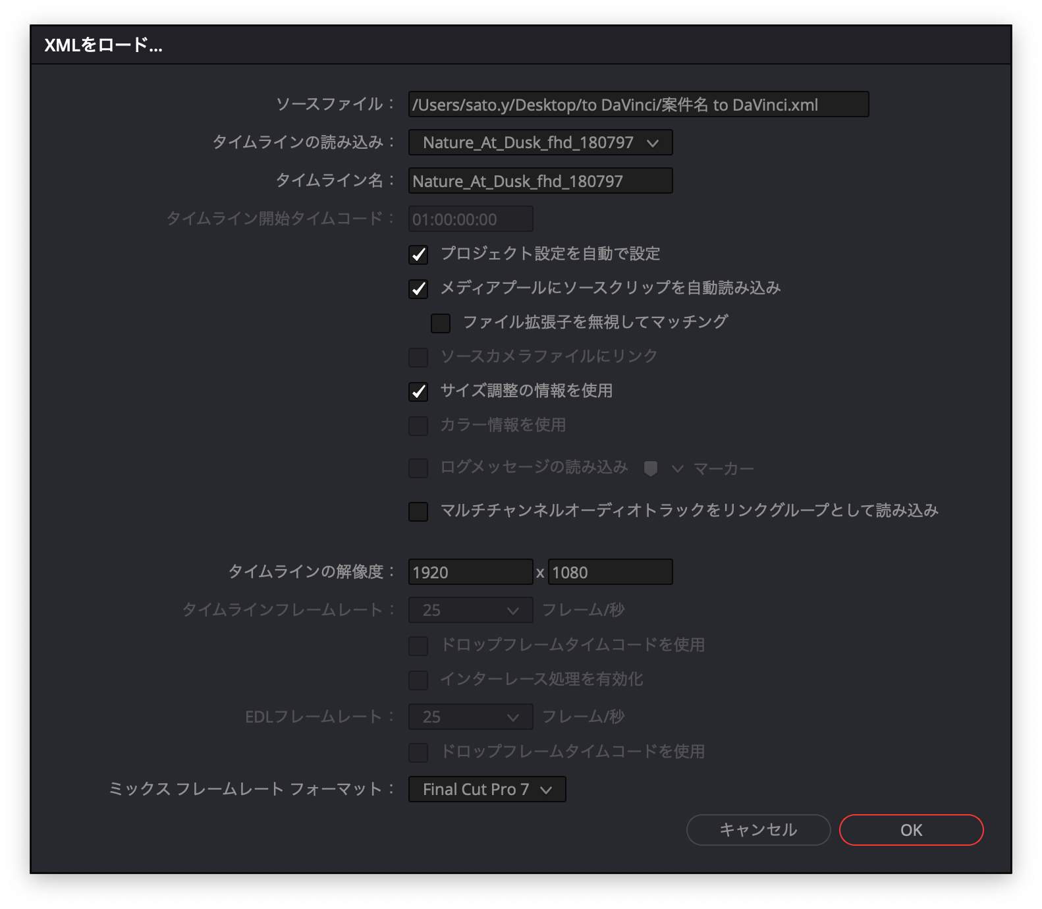Click the timeline height field showing 1080
1042x909 pixels.
click(x=610, y=572)
